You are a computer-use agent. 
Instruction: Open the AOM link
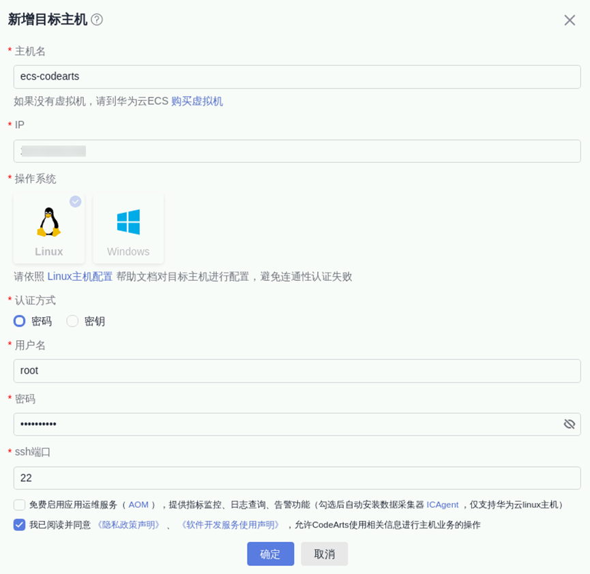(x=138, y=504)
